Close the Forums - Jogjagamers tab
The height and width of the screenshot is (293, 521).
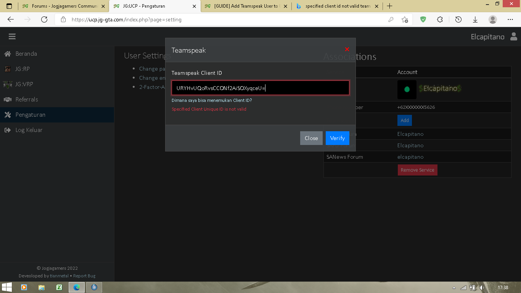click(103, 6)
